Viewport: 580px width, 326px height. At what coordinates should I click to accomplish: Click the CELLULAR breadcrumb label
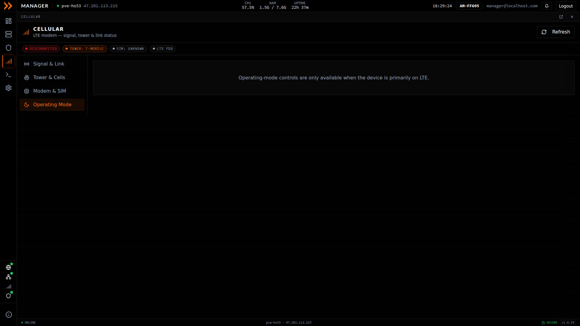point(31,17)
